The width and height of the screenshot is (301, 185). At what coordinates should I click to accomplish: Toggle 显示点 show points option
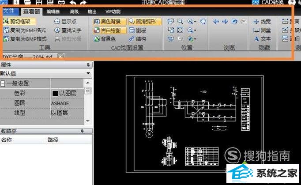point(65,21)
